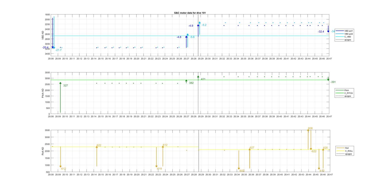Click the "-619" roll data label

click(159, 169)
